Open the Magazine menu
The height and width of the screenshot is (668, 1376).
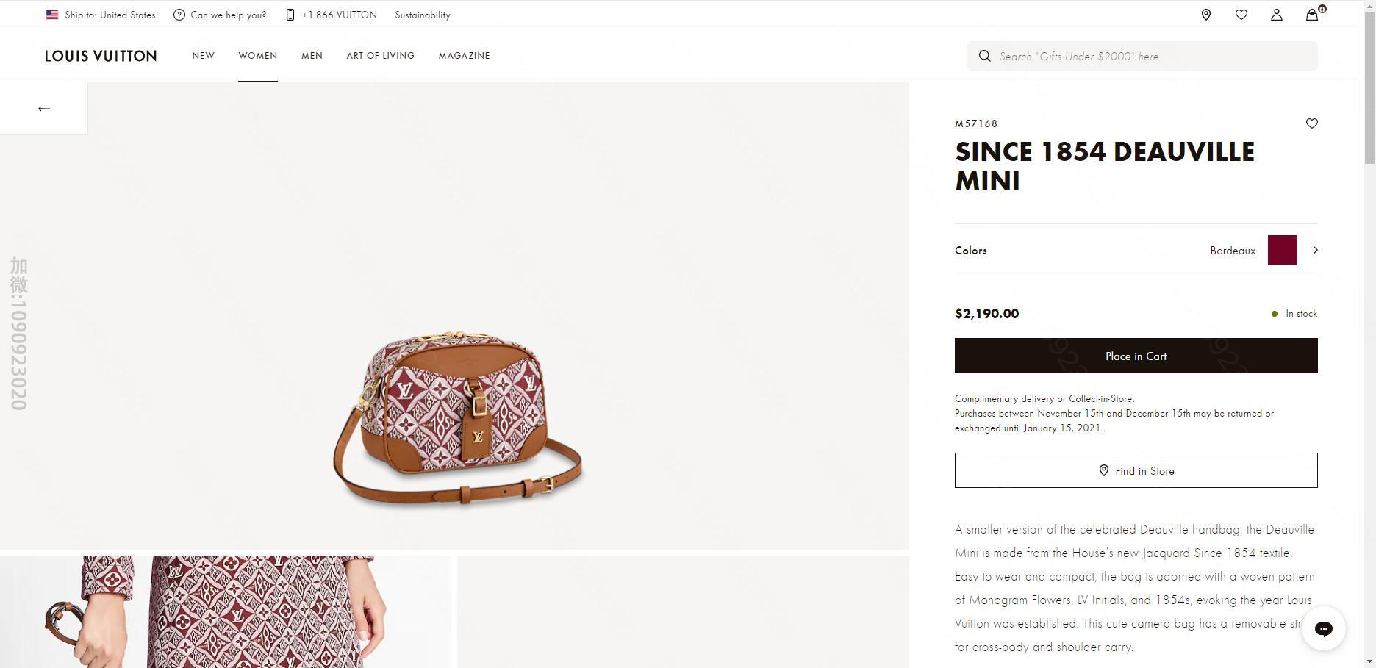[x=464, y=56]
